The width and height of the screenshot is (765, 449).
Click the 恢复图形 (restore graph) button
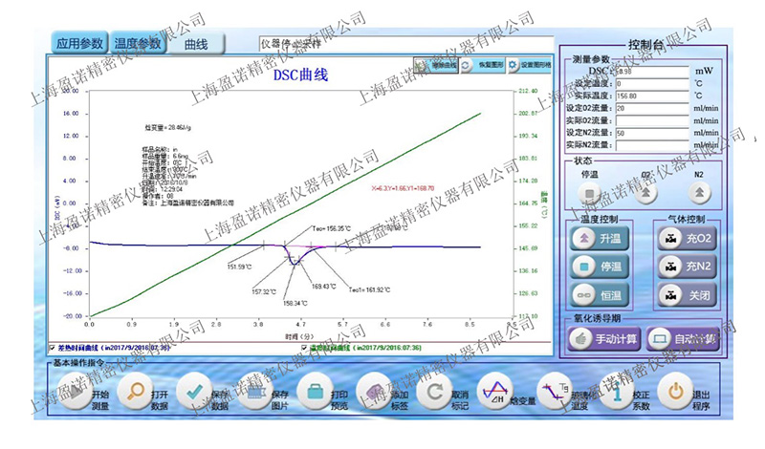481,65
